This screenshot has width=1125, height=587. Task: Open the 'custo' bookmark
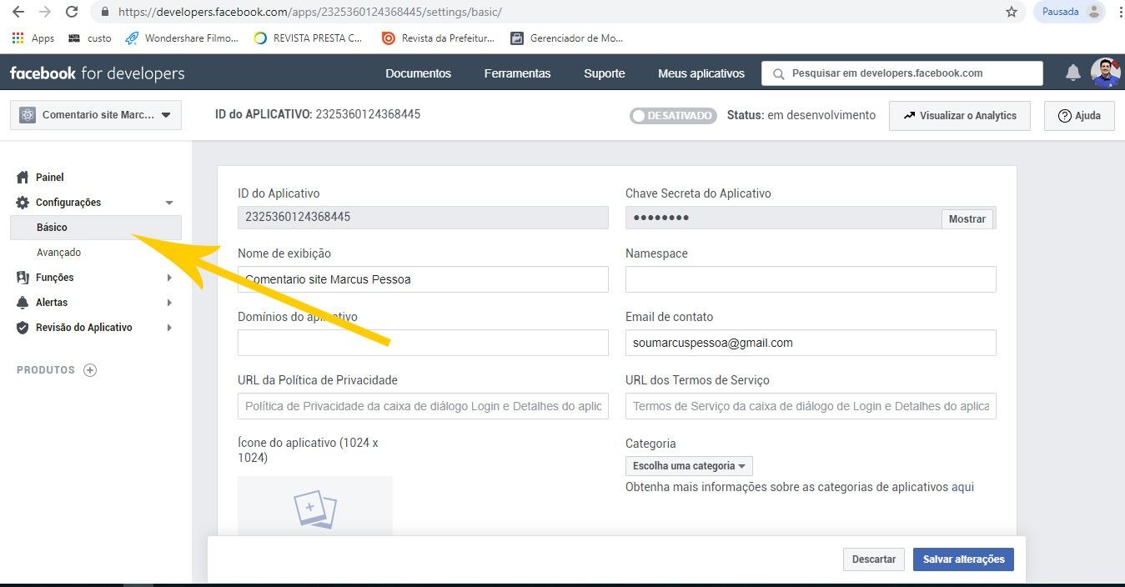click(90, 38)
